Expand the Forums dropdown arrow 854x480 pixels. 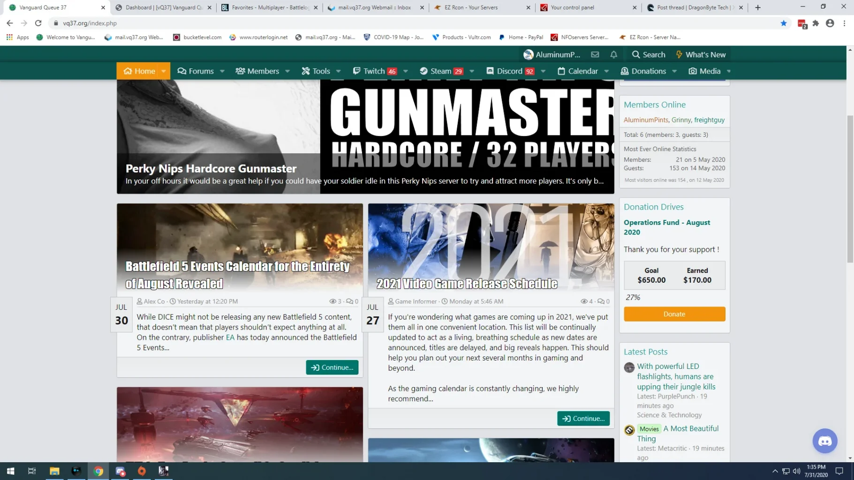coord(222,71)
